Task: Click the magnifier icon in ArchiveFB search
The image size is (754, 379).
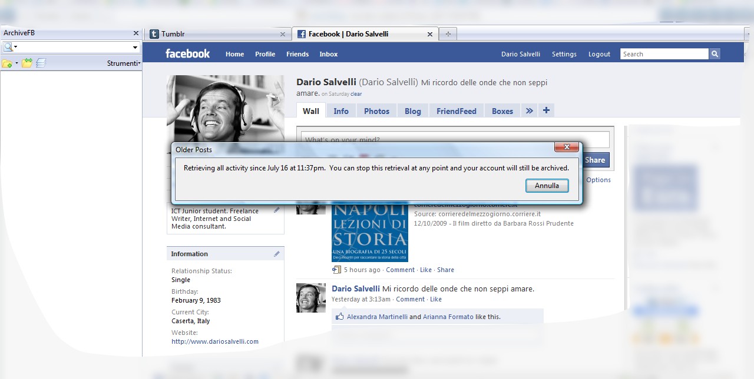Action: pos(8,47)
